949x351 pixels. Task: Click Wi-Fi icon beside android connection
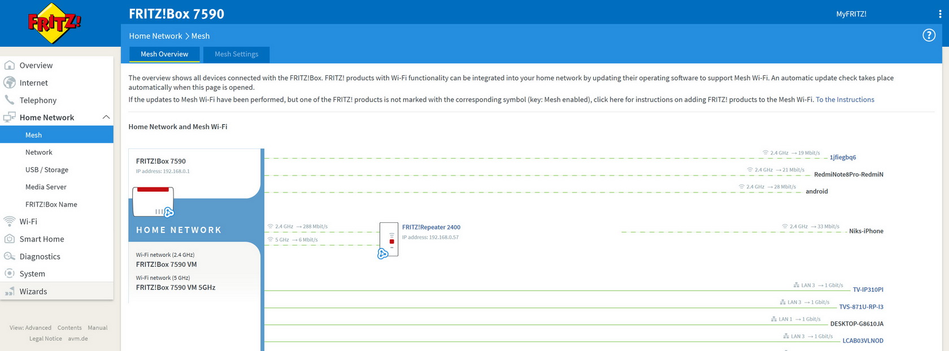[742, 187]
